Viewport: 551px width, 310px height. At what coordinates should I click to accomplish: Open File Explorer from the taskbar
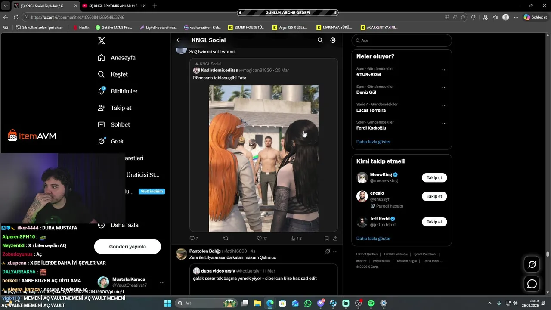(x=257, y=303)
